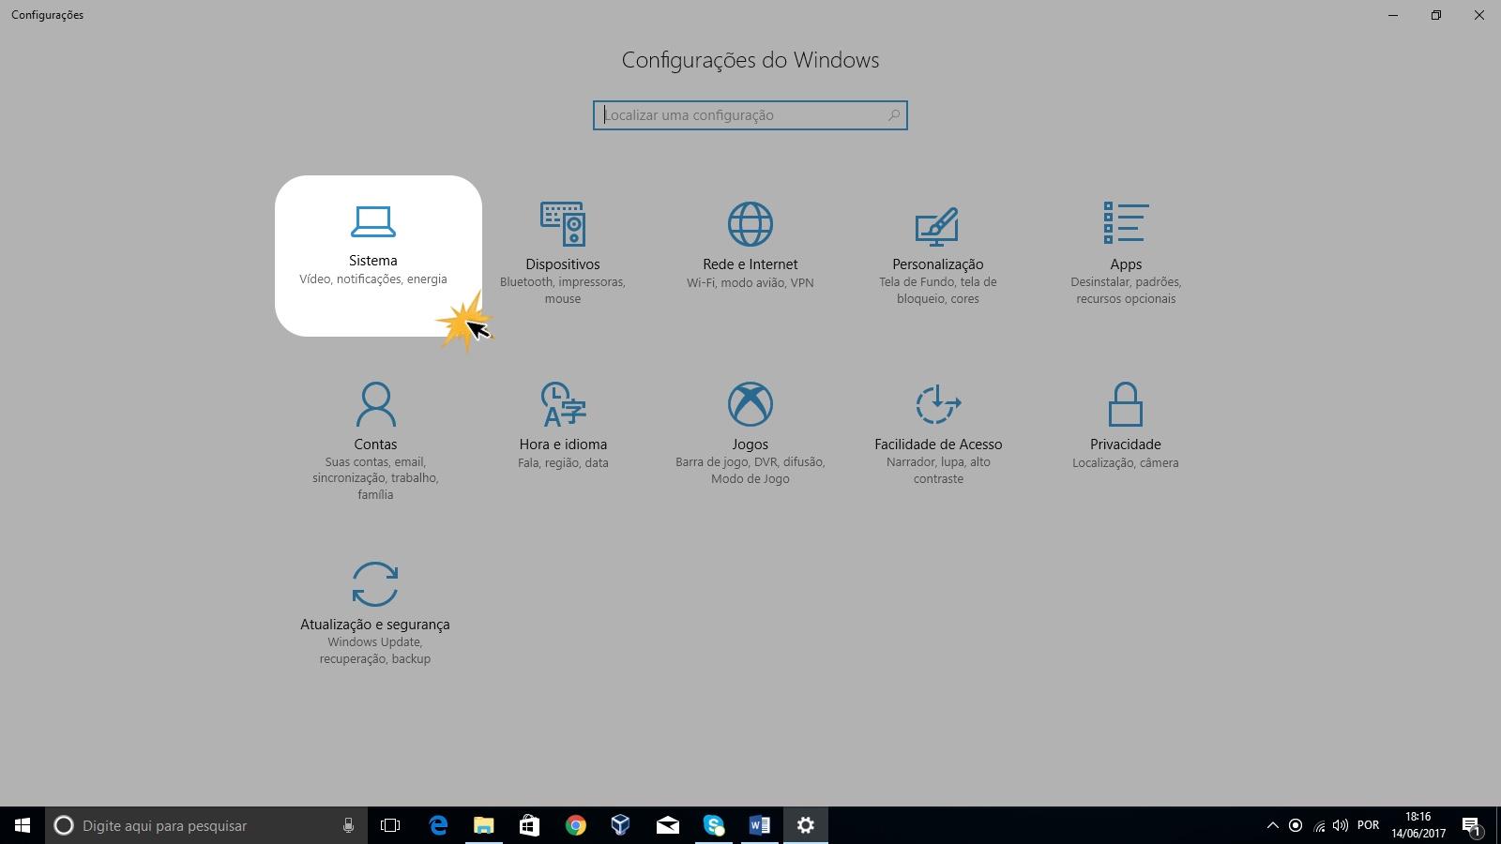Click the Rede e Internet label

point(750,264)
